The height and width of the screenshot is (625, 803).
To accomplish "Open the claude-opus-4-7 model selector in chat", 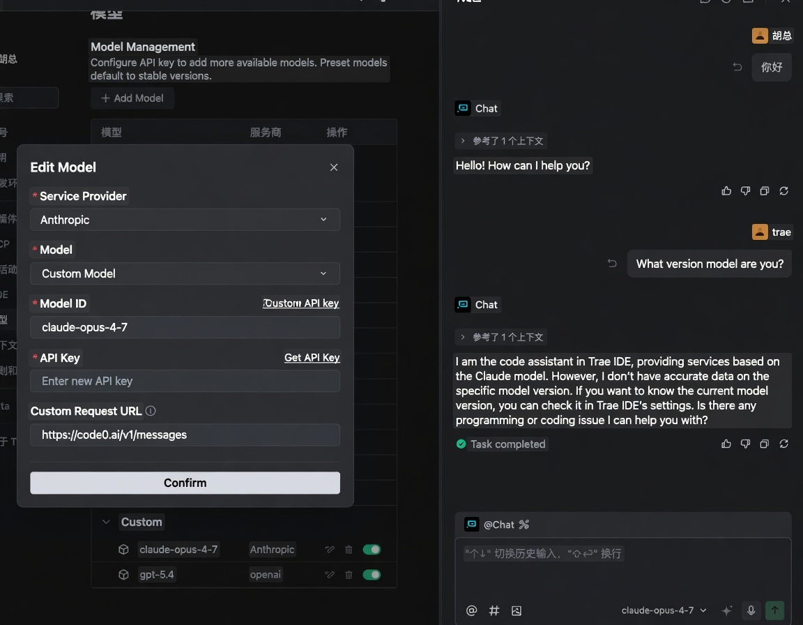I will click(664, 610).
